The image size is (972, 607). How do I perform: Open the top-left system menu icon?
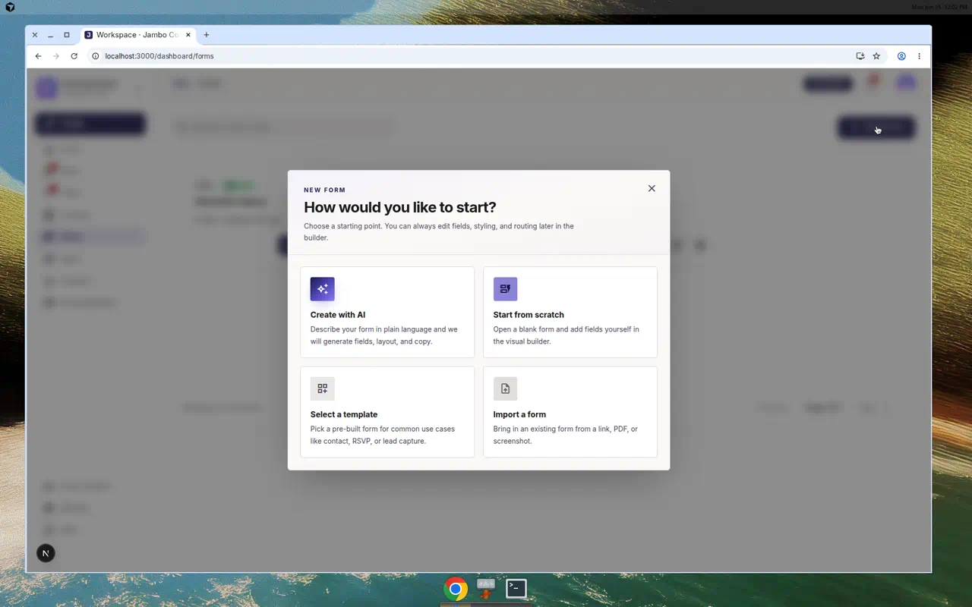click(x=10, y=7)
